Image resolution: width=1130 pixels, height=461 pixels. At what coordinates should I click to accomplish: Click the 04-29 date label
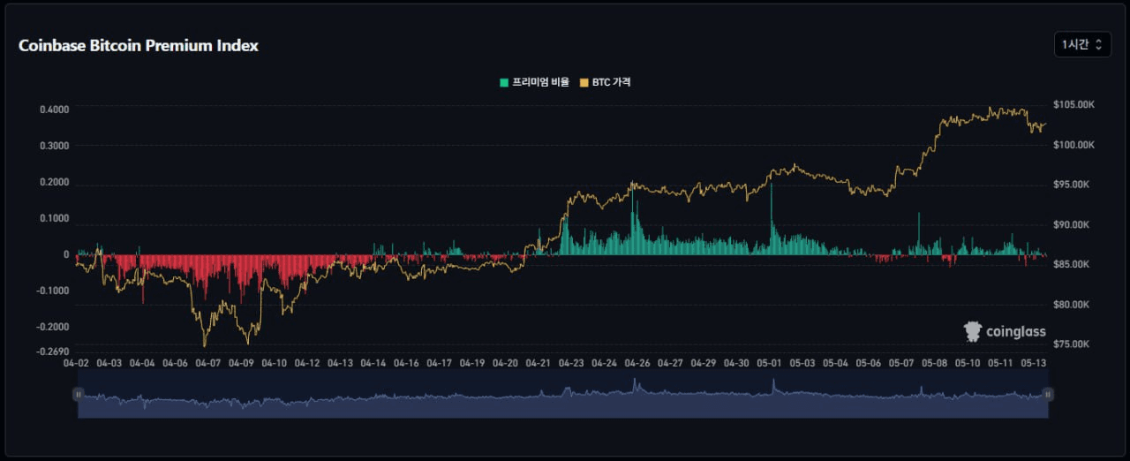(x=704, y=363)
